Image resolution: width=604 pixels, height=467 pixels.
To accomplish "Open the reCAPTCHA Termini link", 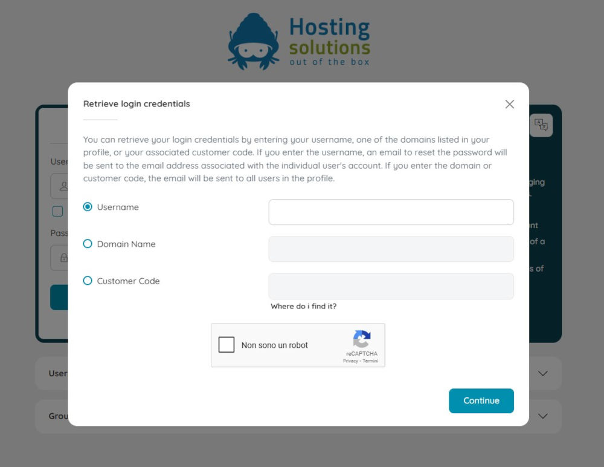I will point(370,361).
